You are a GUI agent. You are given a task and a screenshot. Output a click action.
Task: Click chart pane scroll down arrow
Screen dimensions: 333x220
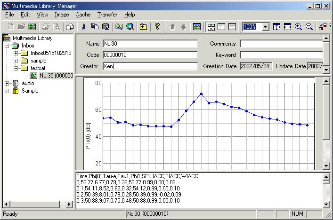coord(326,166)
